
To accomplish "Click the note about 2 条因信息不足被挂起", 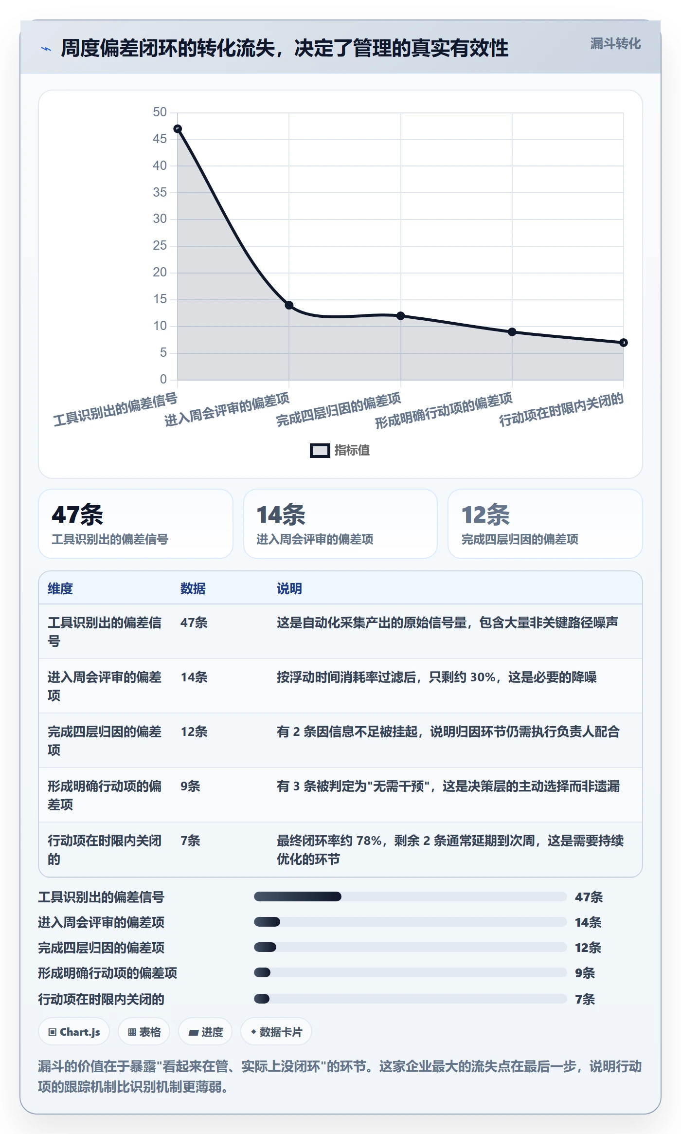I will (448, 732).
